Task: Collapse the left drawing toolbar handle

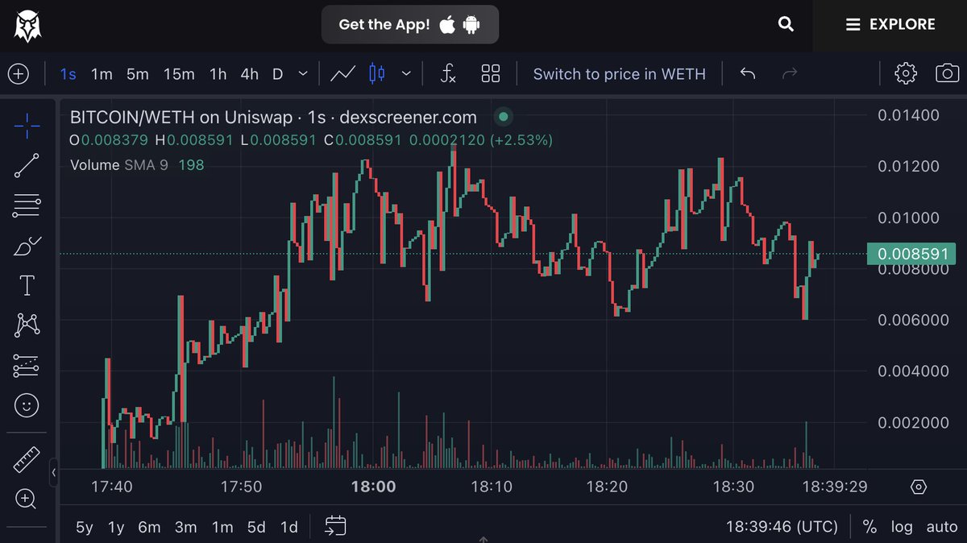Action: tap(54, 472)
